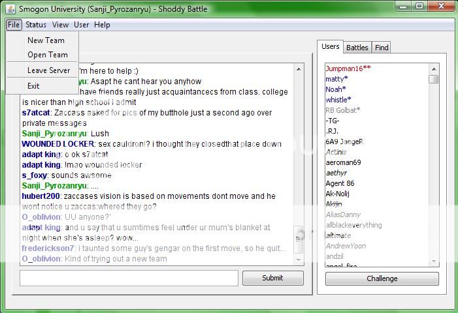This screenshot has width=458, height=313.
Task: Open the Help menu
Action: tap(102, 25)
